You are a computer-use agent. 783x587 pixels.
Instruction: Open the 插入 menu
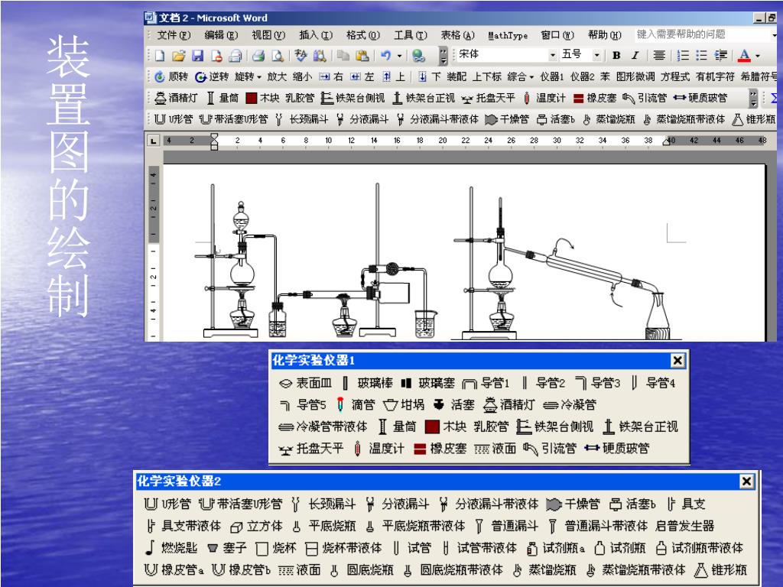click(316, 35)
